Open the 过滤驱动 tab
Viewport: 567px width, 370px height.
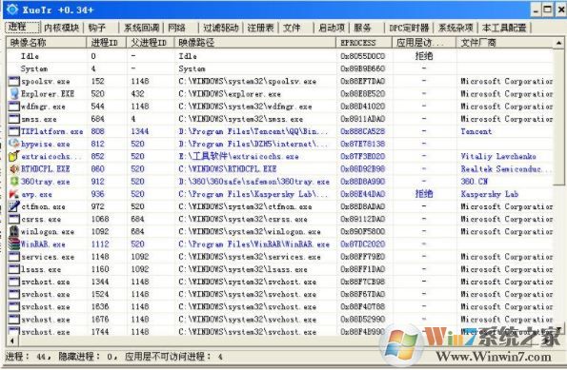coord(221,28)
